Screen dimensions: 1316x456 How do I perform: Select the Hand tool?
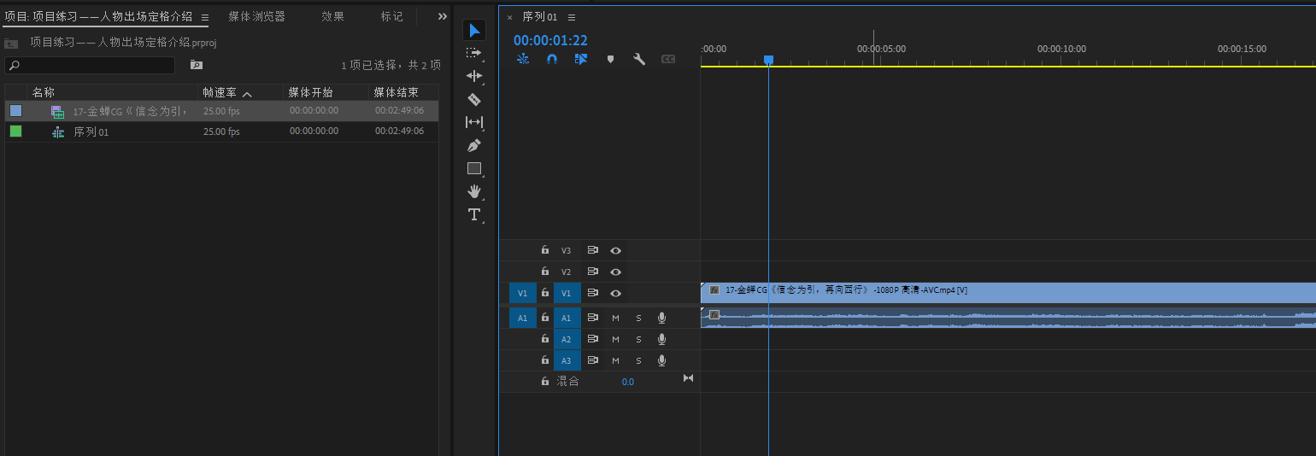click(474, 191)
